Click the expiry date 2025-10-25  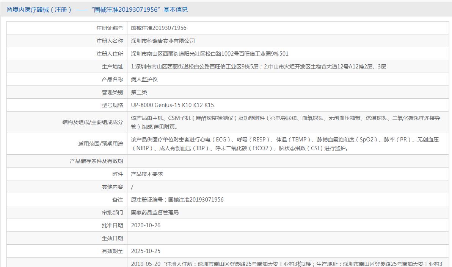point(146,251)
